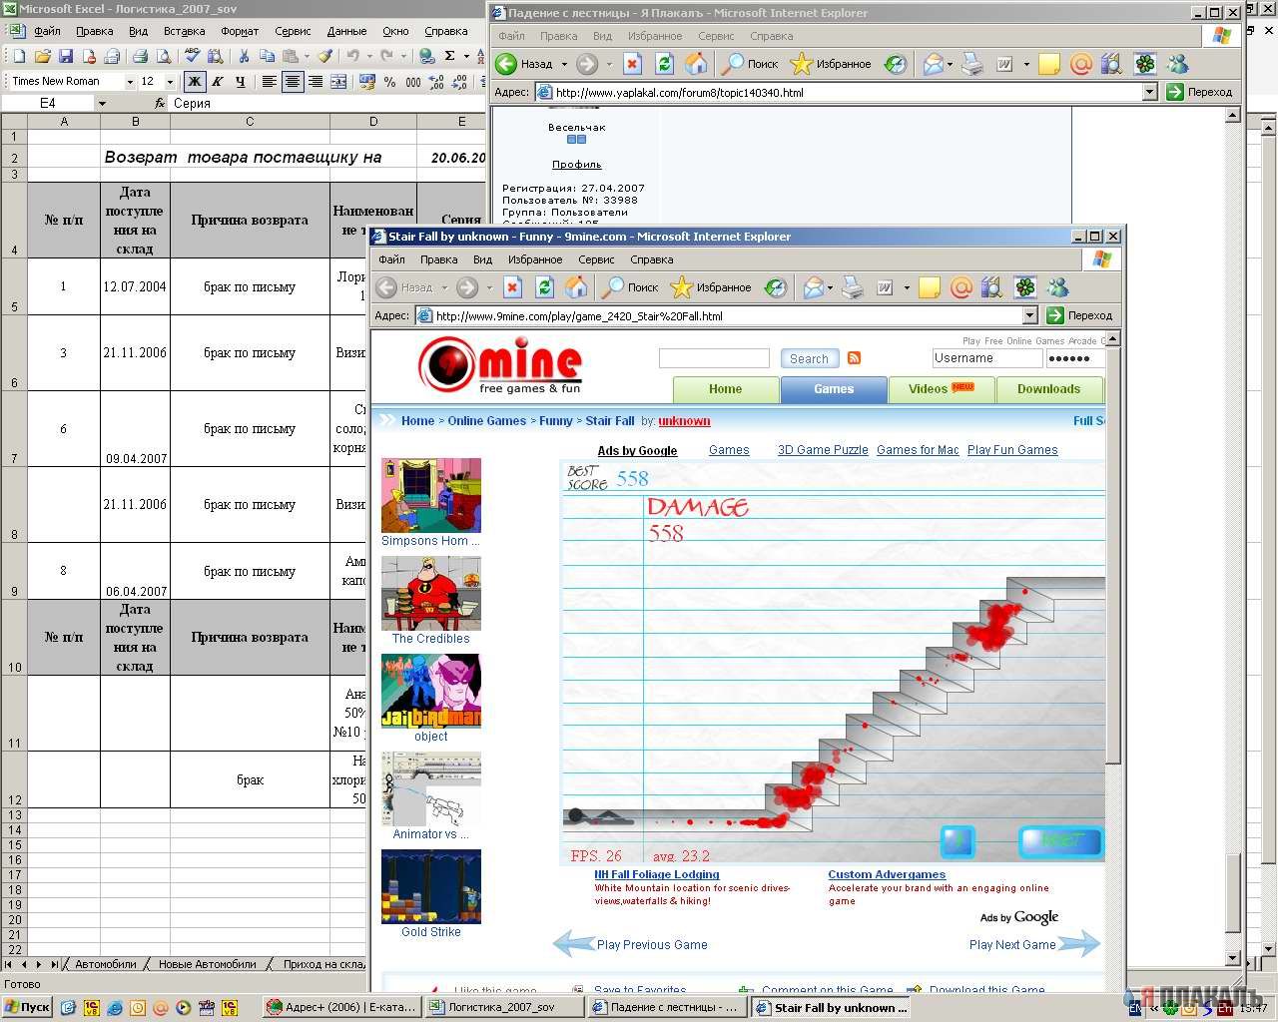Click the Insert Hyperlink globe icon in Excel
Viewport: 1278px width, 1022px height.
(x=426, y=56)
